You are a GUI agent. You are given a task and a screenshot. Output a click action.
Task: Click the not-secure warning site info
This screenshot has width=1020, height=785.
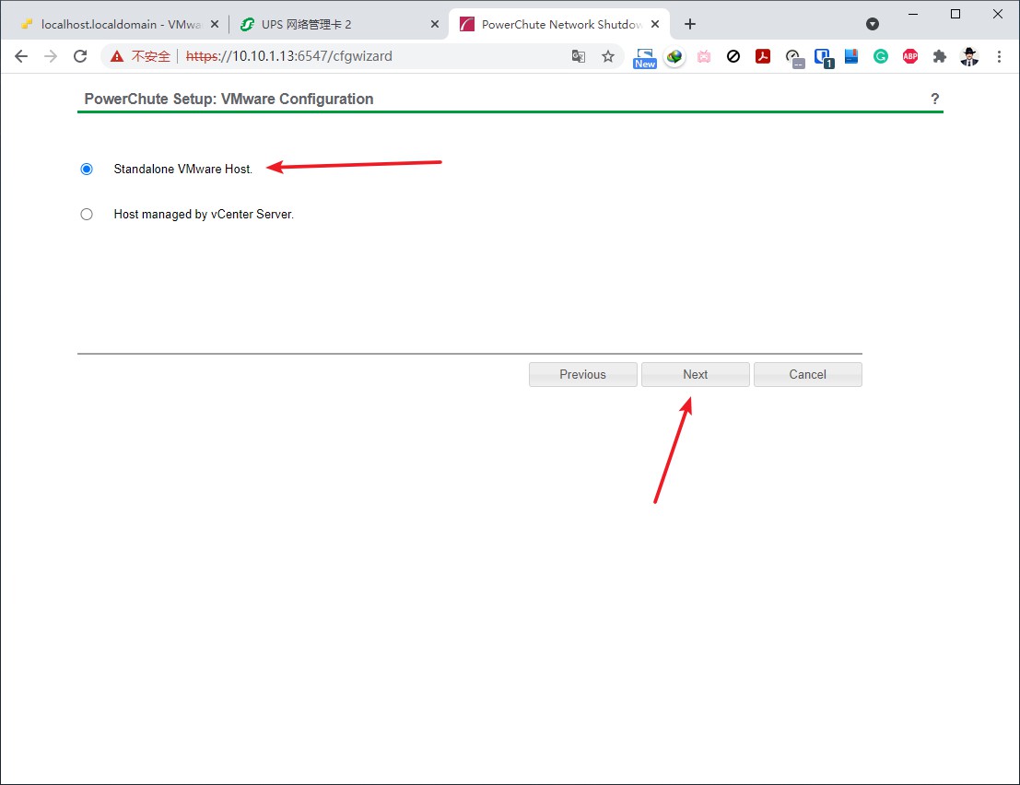click(x=141, y=56)
